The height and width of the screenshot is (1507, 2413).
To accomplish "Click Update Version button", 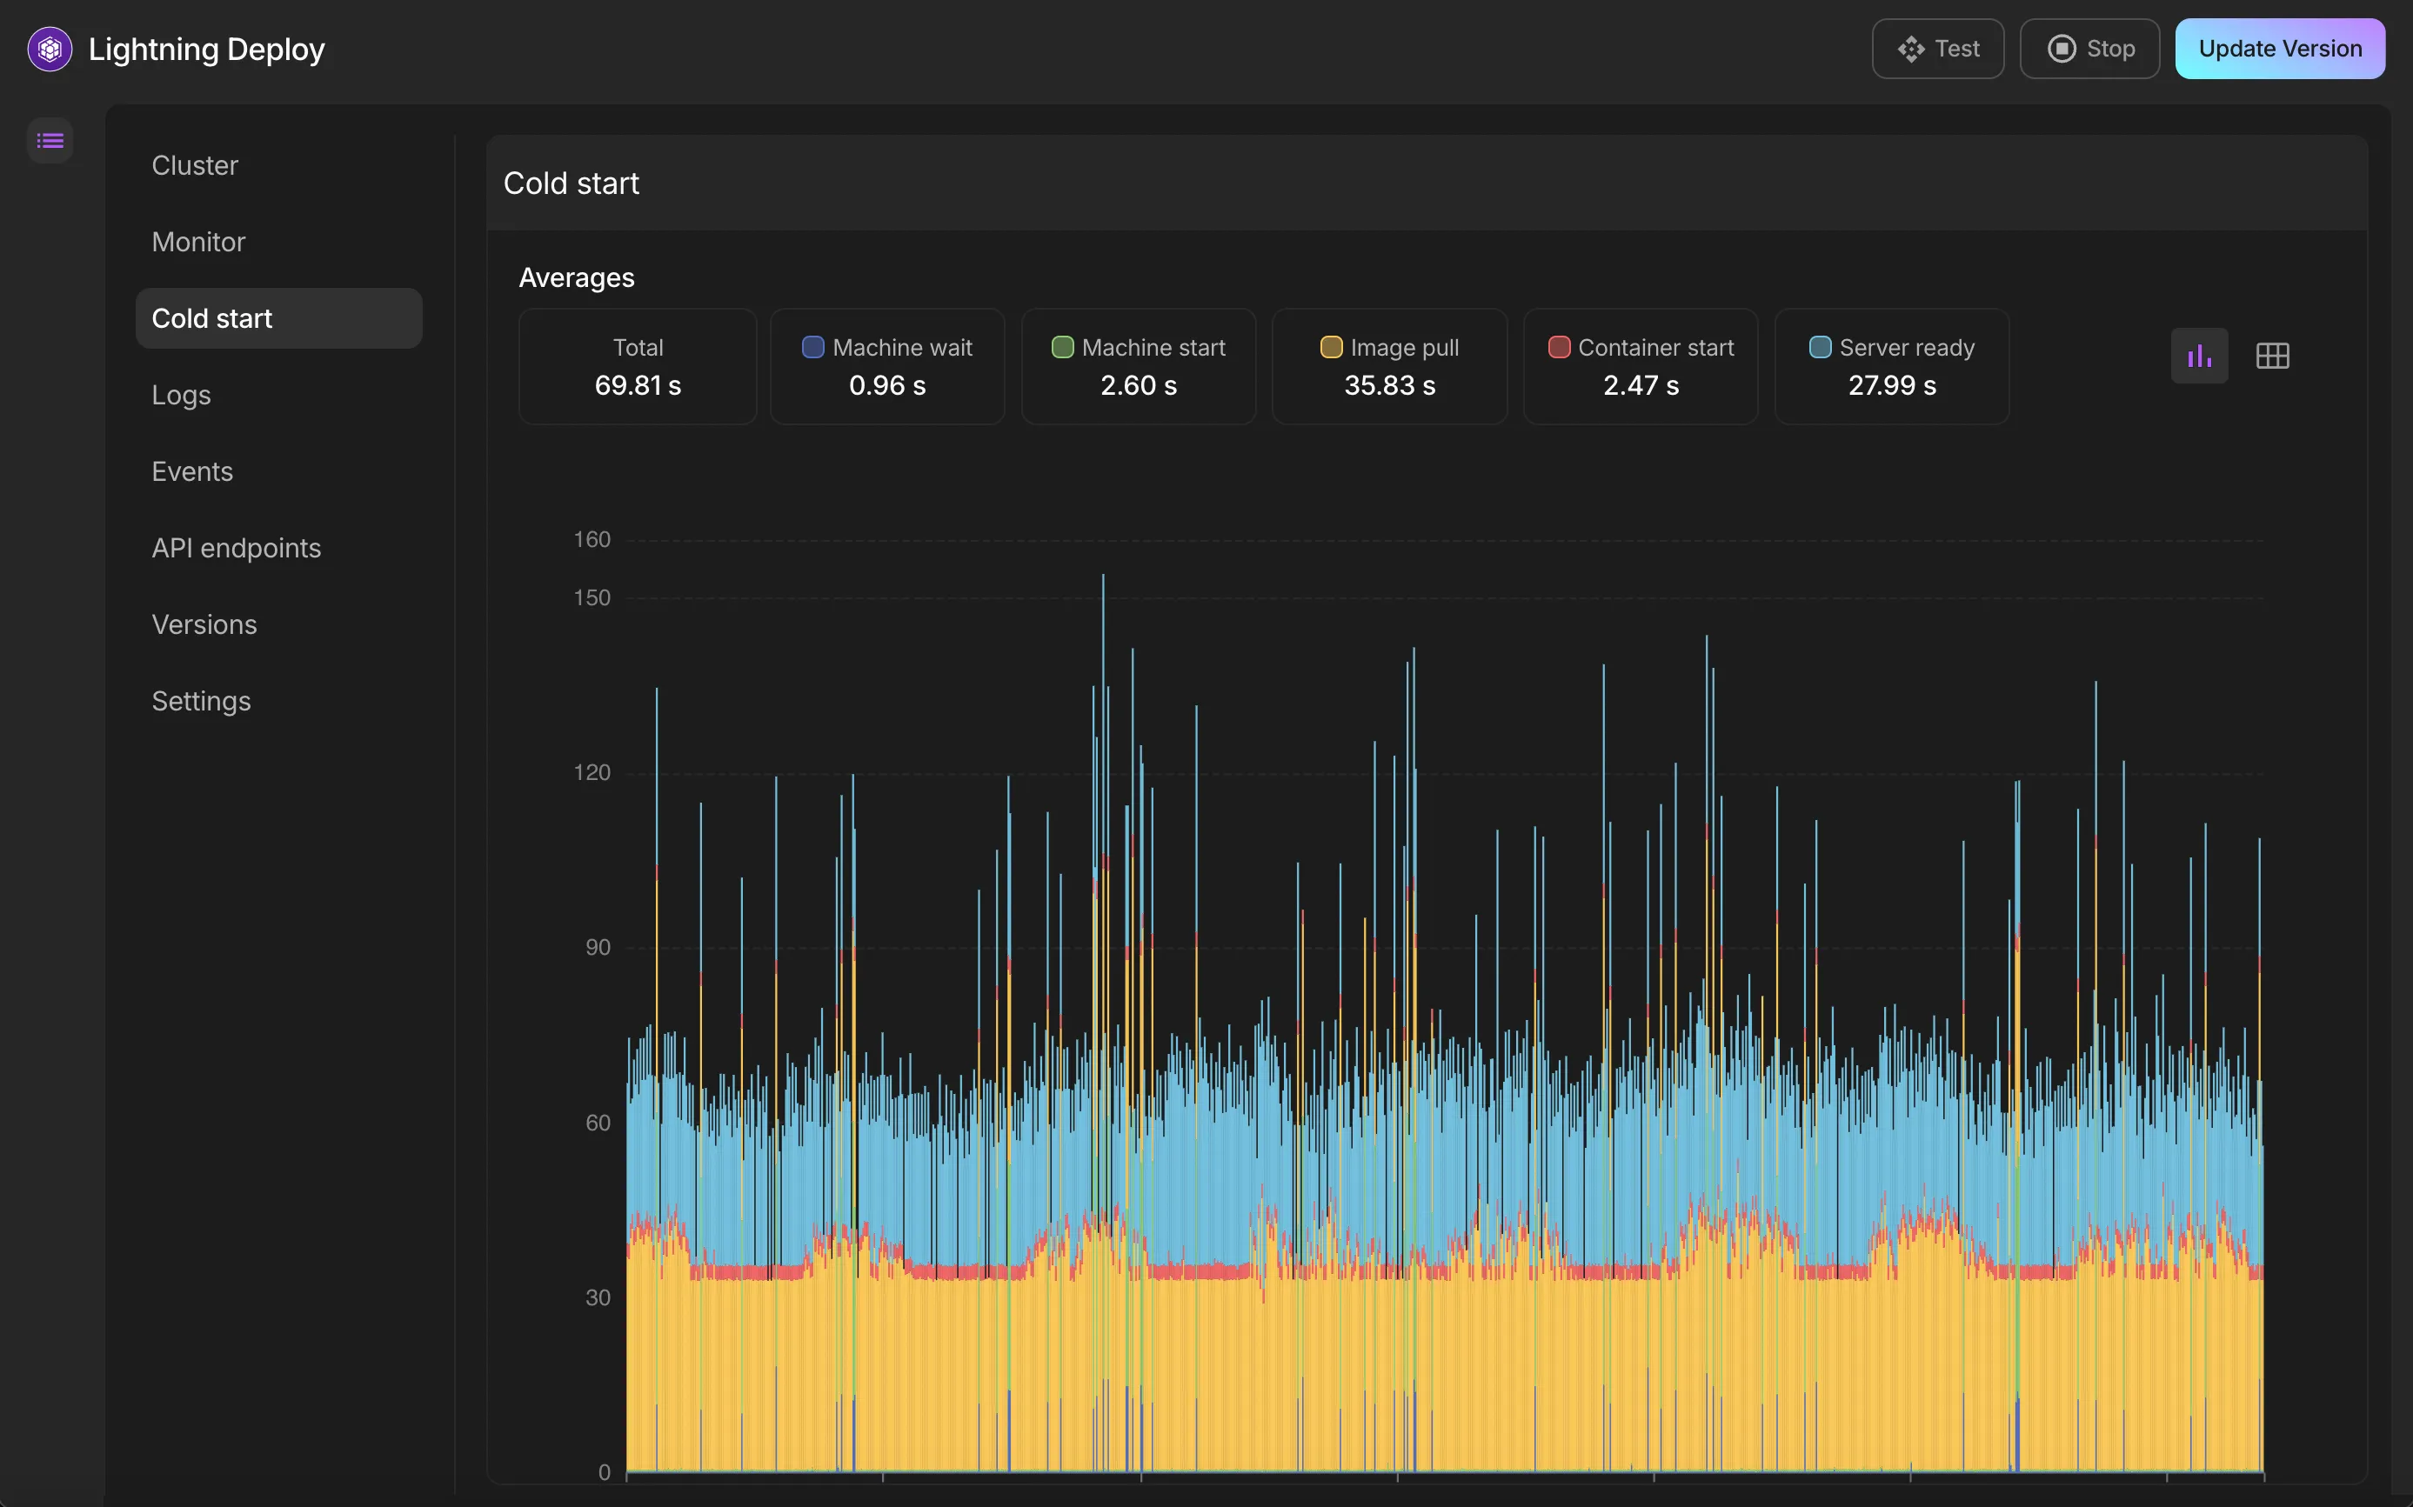I will pyautogui.click(x=2279, y=49).
